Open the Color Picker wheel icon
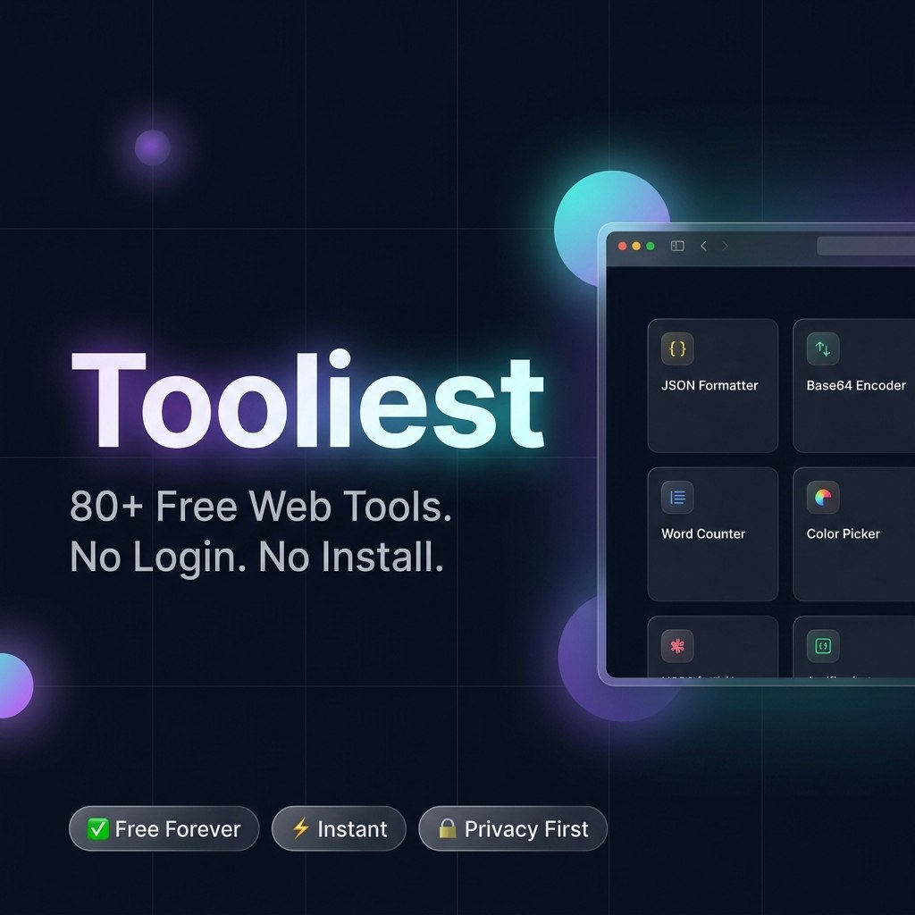Screen dimensions: 915x915 point(823,497)
